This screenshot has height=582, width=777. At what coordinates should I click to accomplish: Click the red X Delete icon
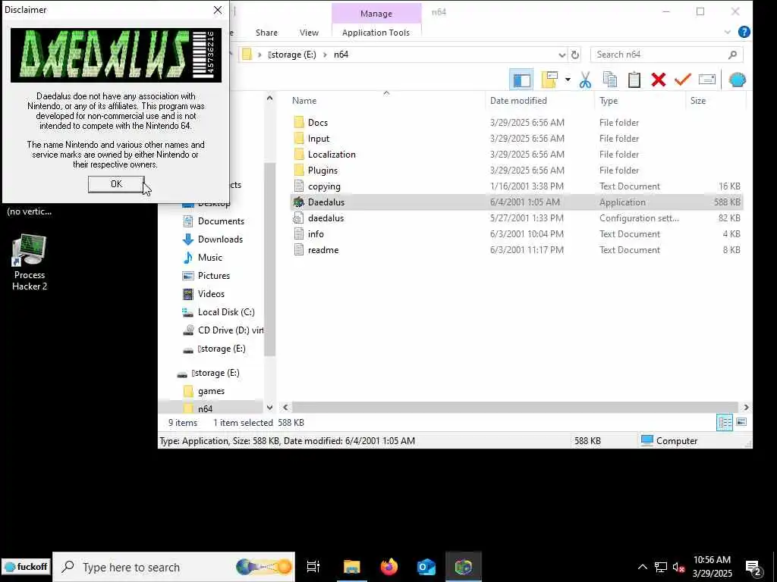[x=659, y=80]
